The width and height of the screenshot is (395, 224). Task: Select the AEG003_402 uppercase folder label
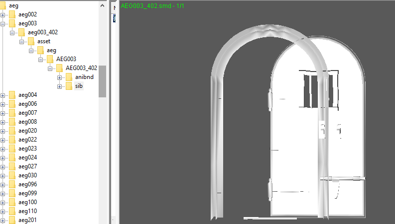click(81, 68)
